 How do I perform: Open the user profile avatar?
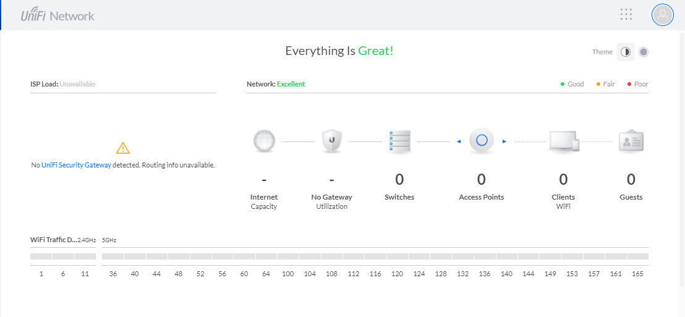click(662, 15)
